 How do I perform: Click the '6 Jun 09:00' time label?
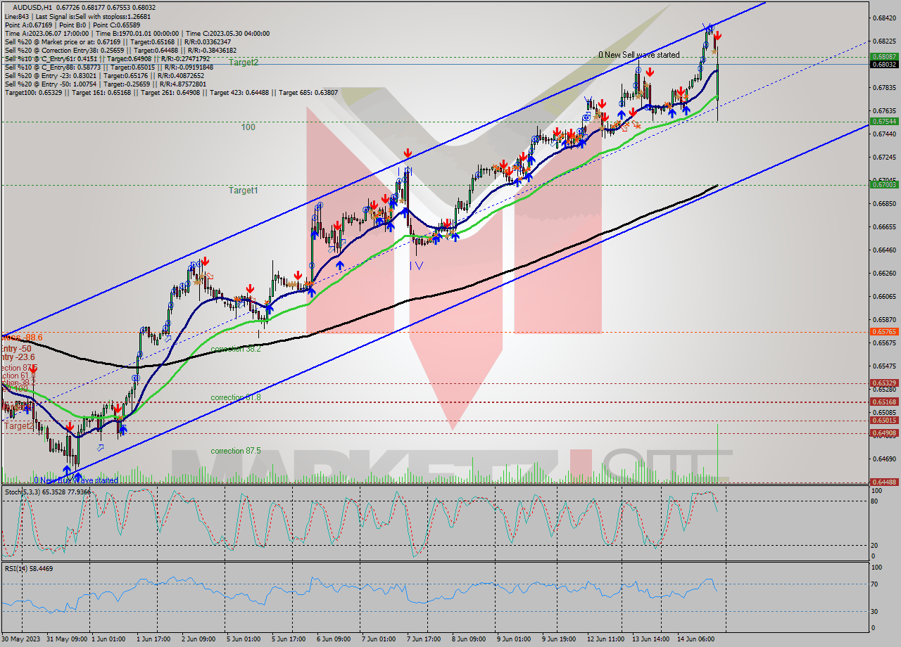click(x=335, y=639)
